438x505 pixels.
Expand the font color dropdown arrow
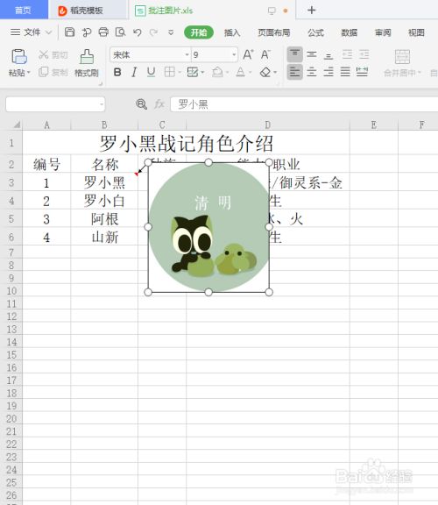click(250, 72)
